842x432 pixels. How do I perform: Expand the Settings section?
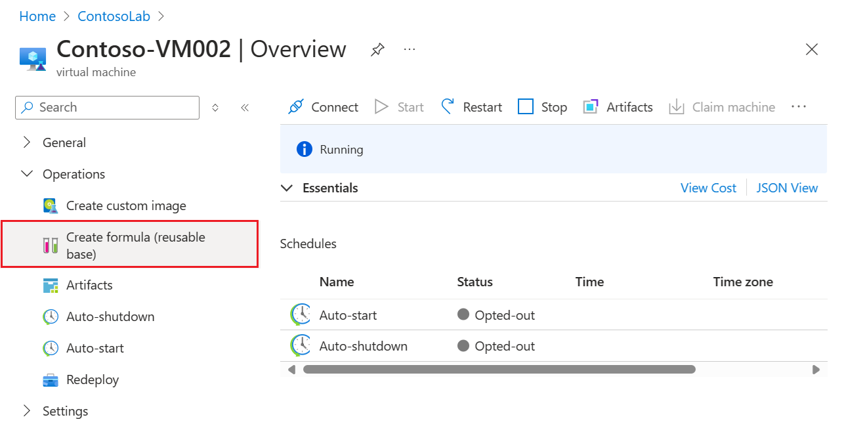pyautogui.click(x=27, y=411)
